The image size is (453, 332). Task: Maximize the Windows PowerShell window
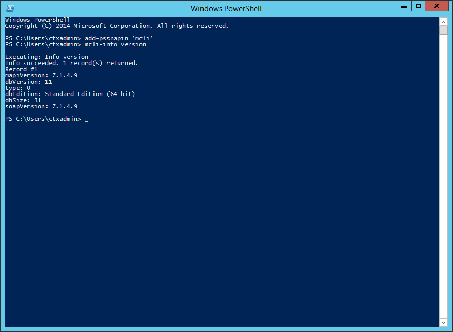[418, 6]
